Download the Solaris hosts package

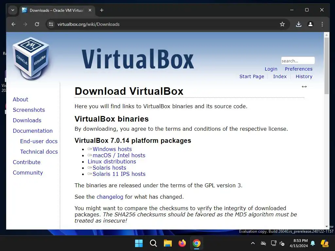[x=109, y=168]
